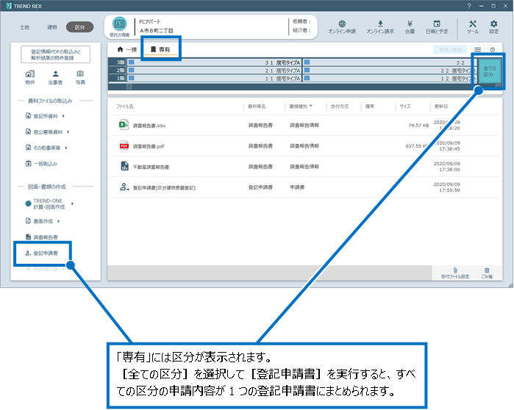Open オンライン申請 globe icon
This screenshot has height=410, width=514.
point(342,24)
